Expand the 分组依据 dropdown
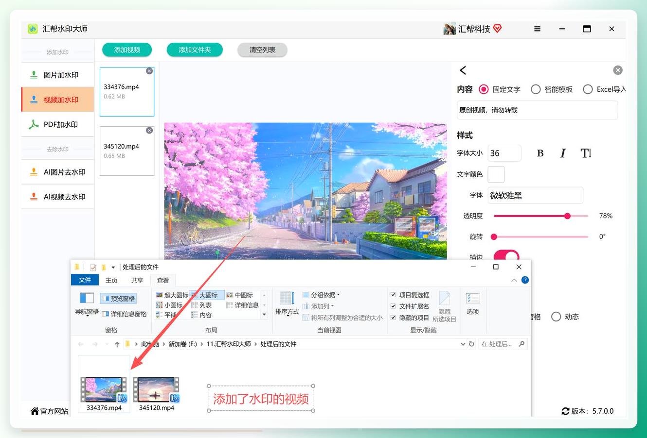This screenshot has height=438, width=647. (x=321, y=295)
